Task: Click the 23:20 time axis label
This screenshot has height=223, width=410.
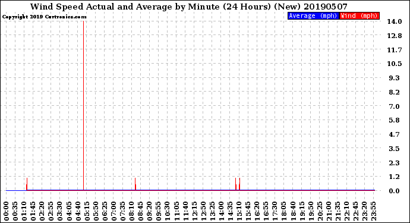Action: tap(364, 211)
